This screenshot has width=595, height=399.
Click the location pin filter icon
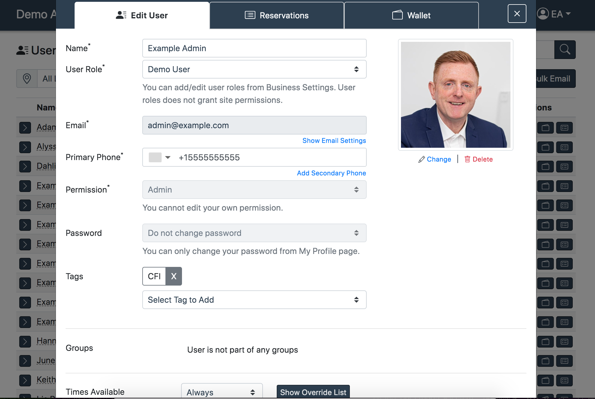(27, 79)
